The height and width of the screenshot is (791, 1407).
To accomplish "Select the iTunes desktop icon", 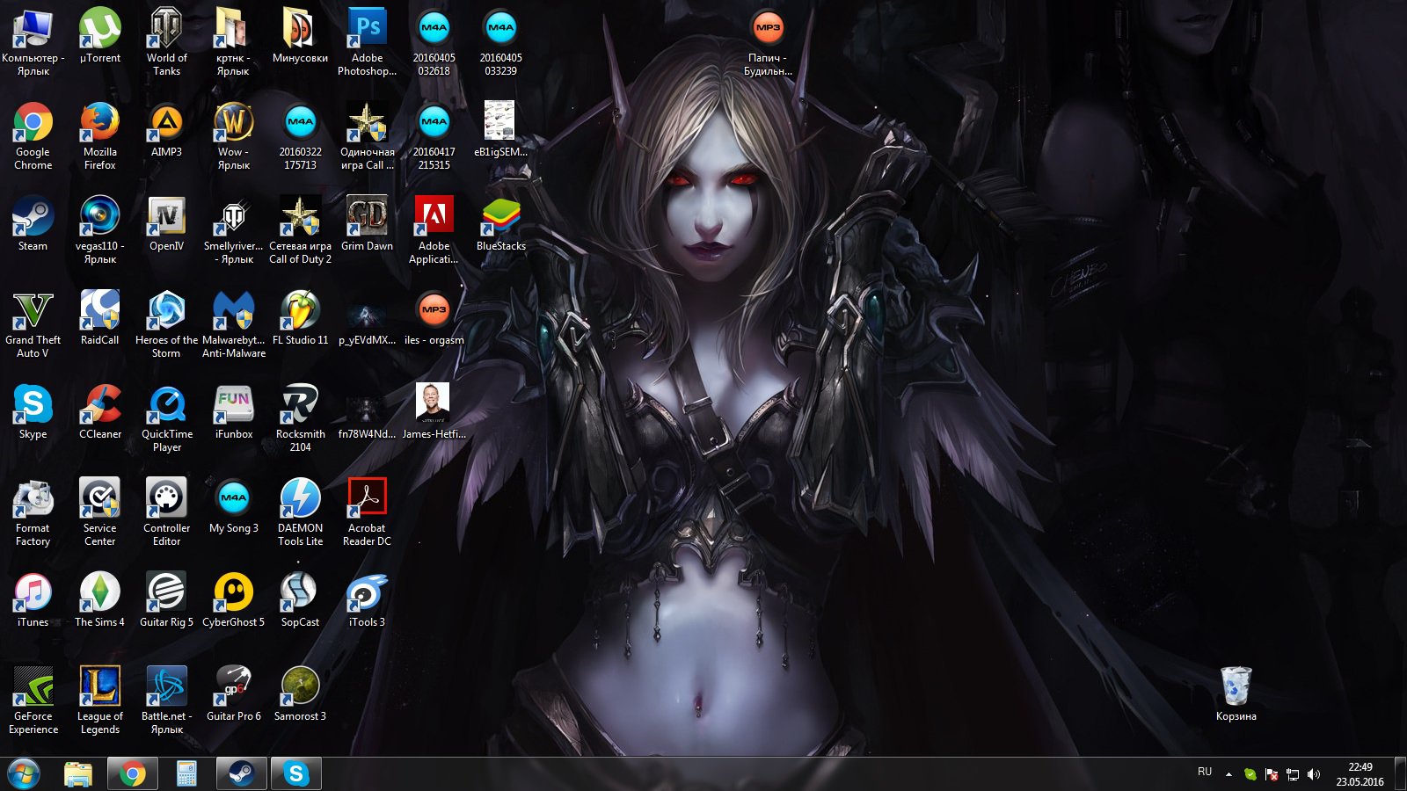I will click(x=33, y=592).
